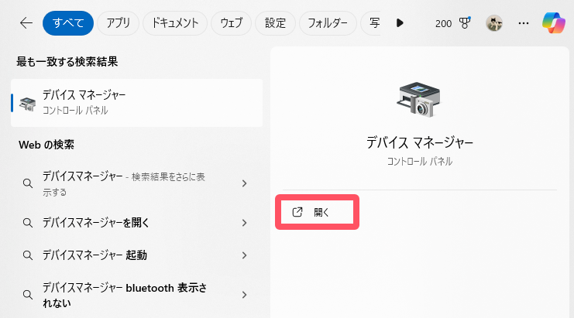The width and height of the screenshot is (574, 318).
Task: Click the search icon beside デバイスマネージャー 起動
Action: pos(27,255)
